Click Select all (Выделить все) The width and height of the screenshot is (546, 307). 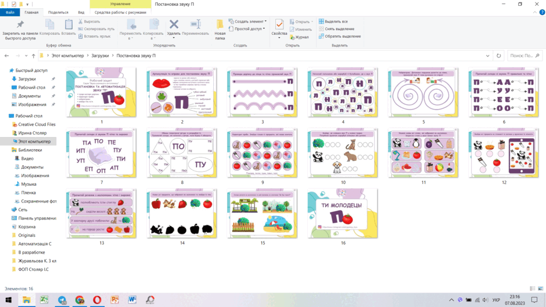click(x=333, y=21)
